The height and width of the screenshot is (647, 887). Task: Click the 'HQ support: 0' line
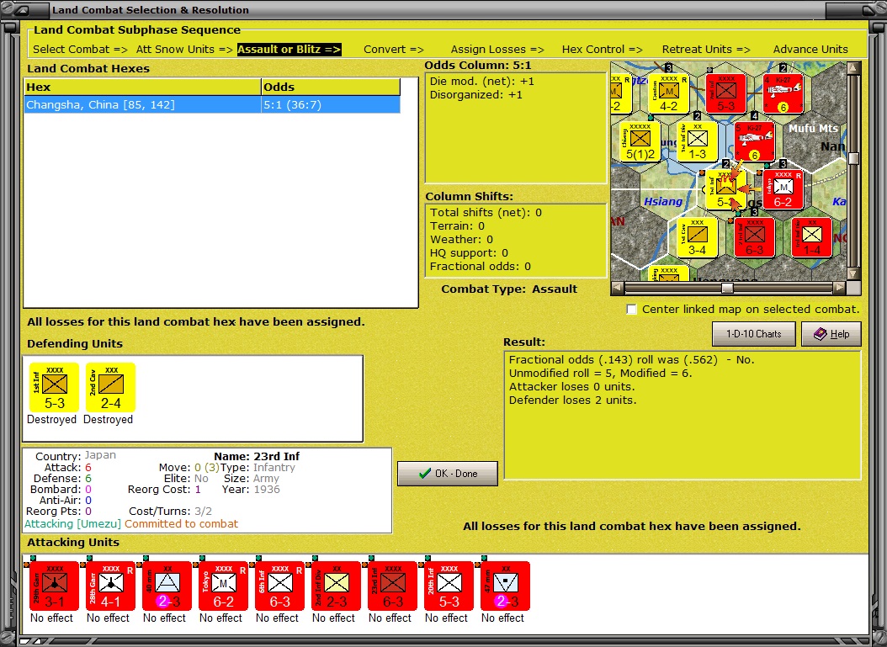pyautogui.click(x=469, y=252)
